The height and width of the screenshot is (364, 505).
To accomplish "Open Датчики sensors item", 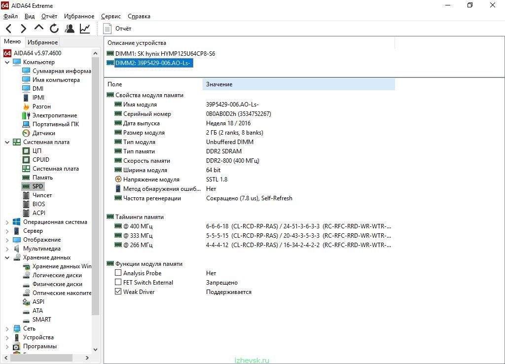I will (43, 133).
